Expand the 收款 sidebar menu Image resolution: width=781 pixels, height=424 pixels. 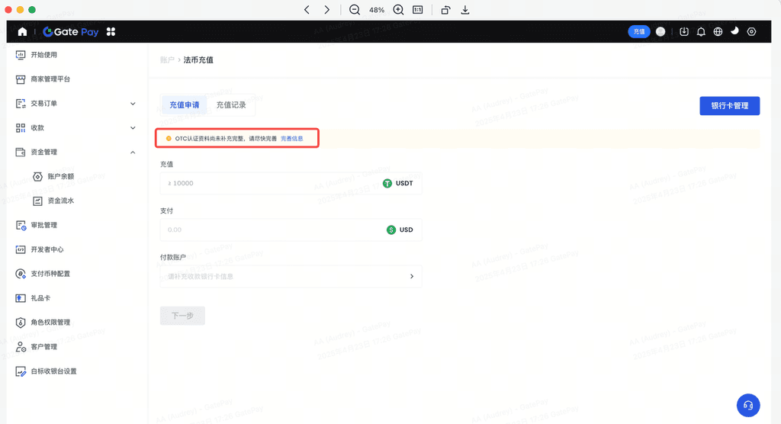[133, 128]
